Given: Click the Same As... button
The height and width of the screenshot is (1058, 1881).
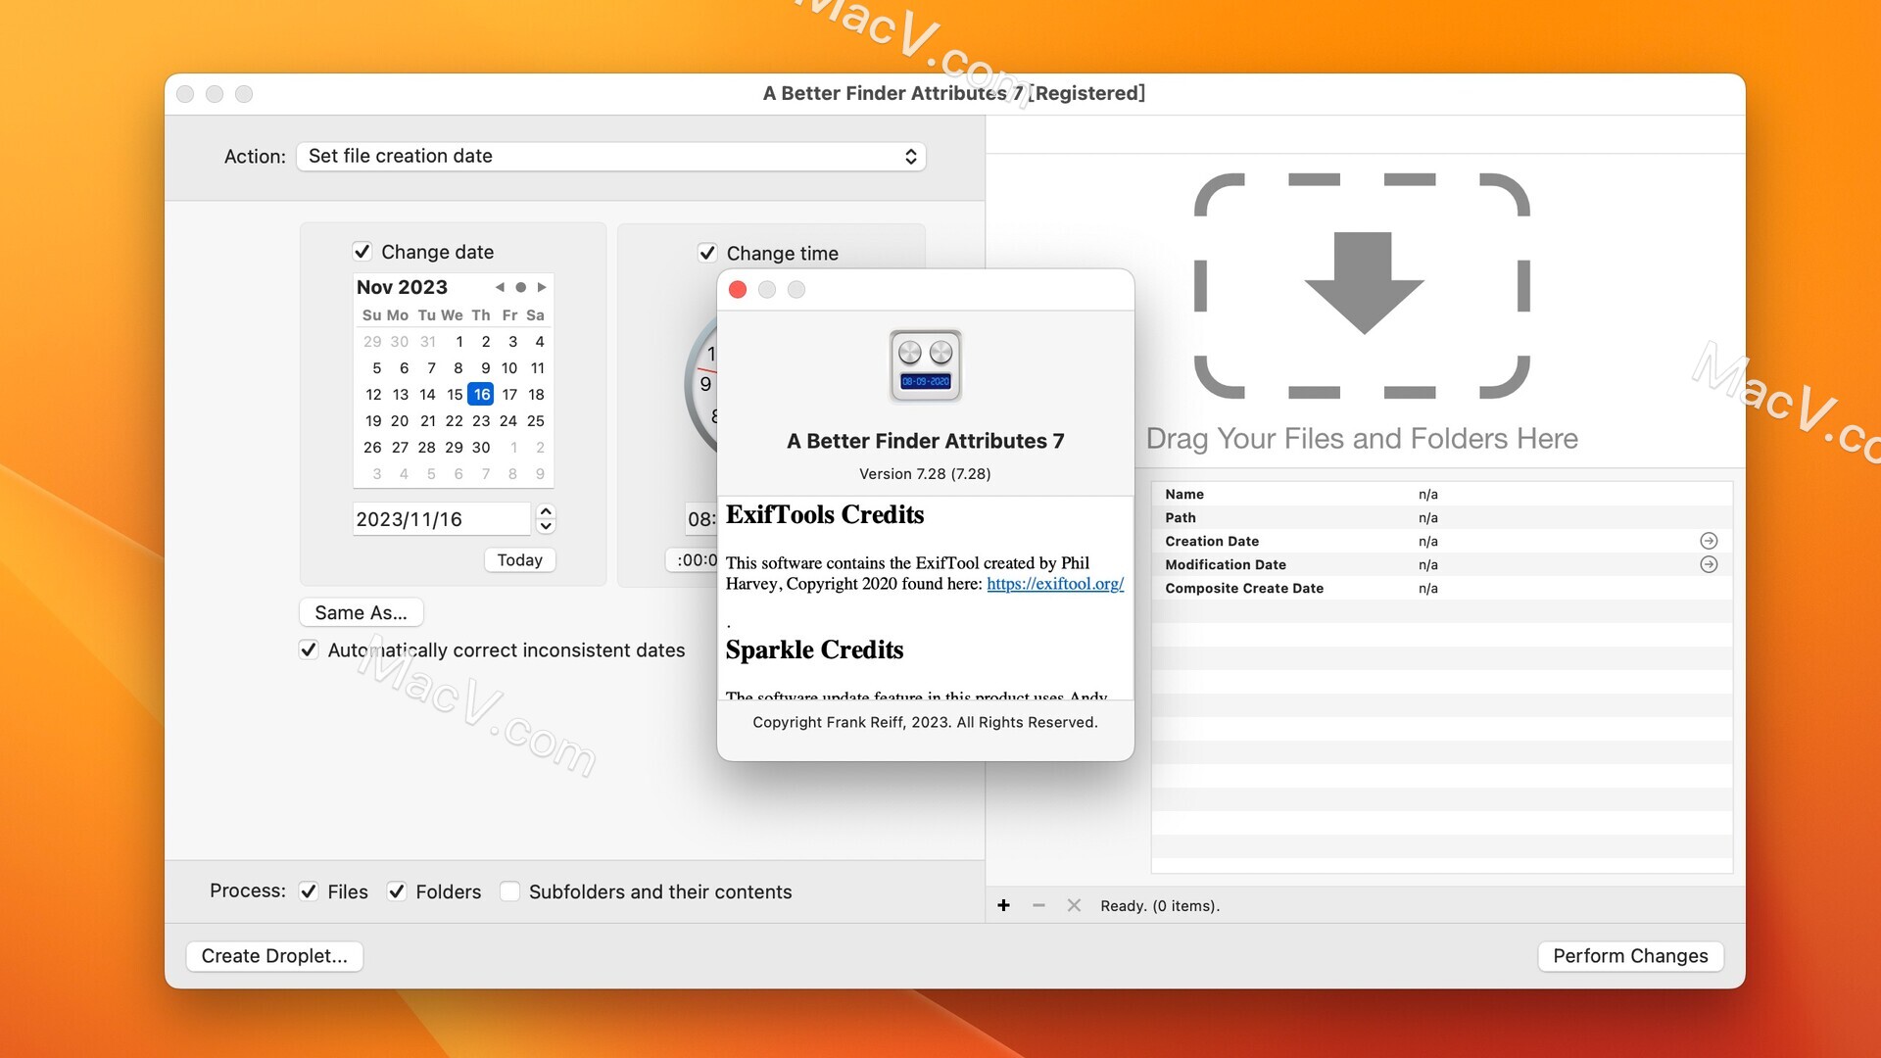Looking at the screenshot, I should pos(361,612).
